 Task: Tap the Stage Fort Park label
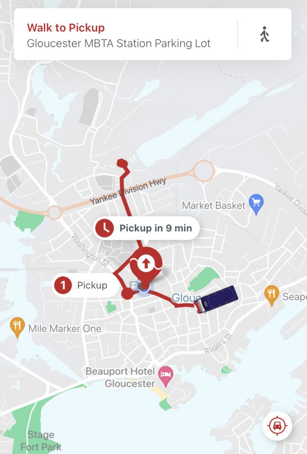[x=41, y=441]
